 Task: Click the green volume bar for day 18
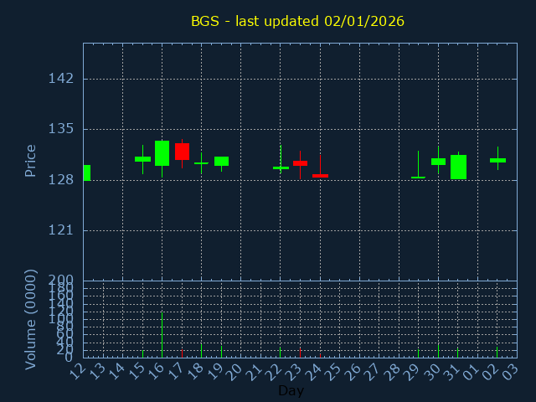(x=201, y=350)
